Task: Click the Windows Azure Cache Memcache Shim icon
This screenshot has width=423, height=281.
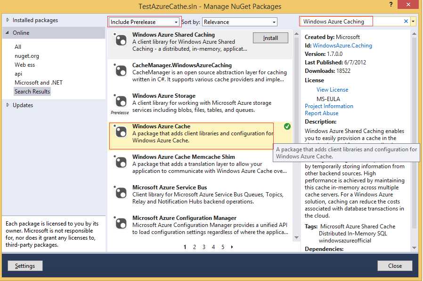Action: [121, 163]
